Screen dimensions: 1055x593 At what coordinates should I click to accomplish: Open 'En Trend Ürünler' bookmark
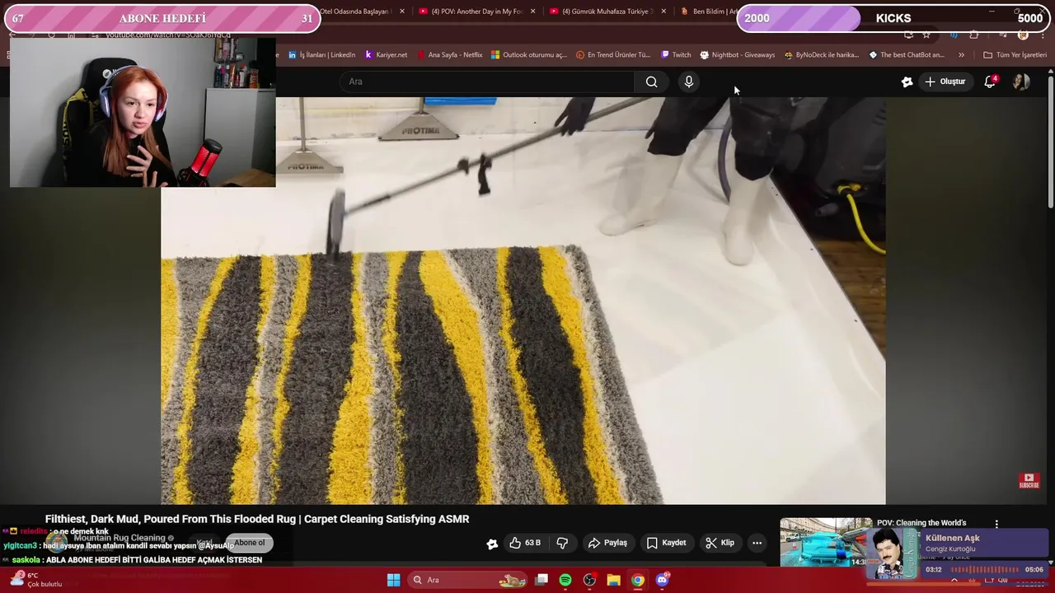[613, 55]
